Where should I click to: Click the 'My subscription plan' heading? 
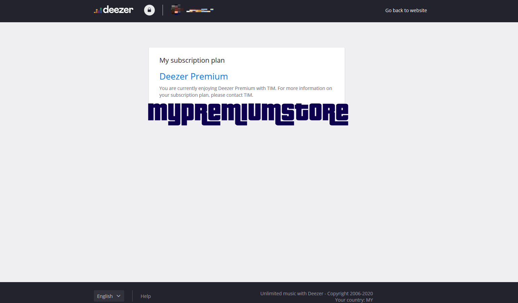tap(192, 60)
